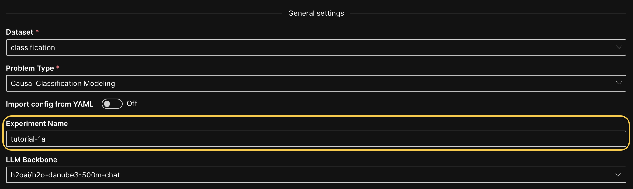Expand the h2oai/h2o-danube3-500m-chat backbone selector
The width and height of the screenshot is (633, 189).
[x=316, y=175]
